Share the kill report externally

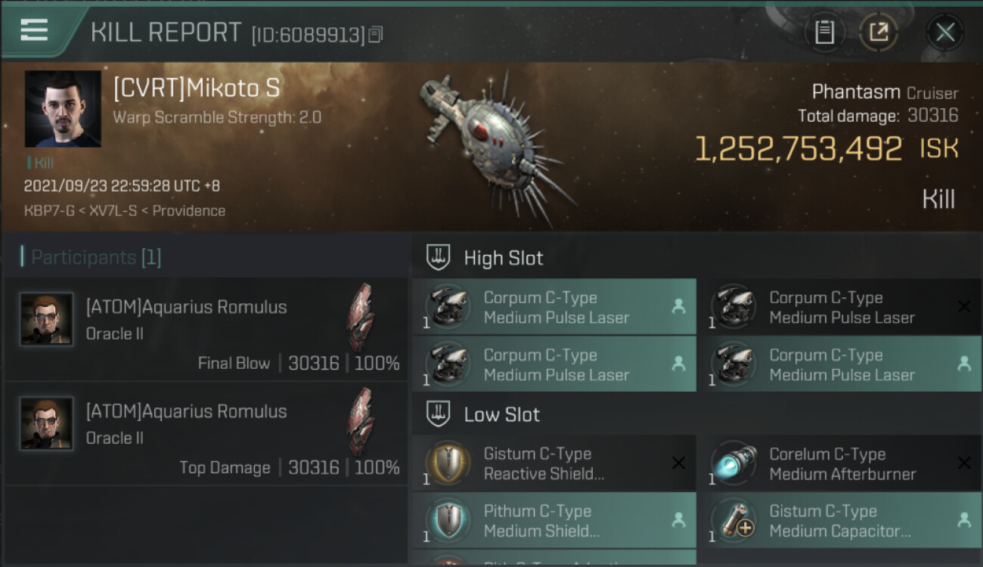click(x=879, y=33)
